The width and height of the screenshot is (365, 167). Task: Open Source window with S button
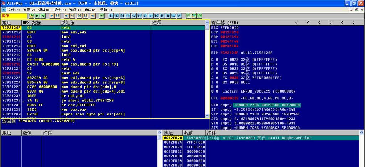pyautogui.click(x=179, y=16)
